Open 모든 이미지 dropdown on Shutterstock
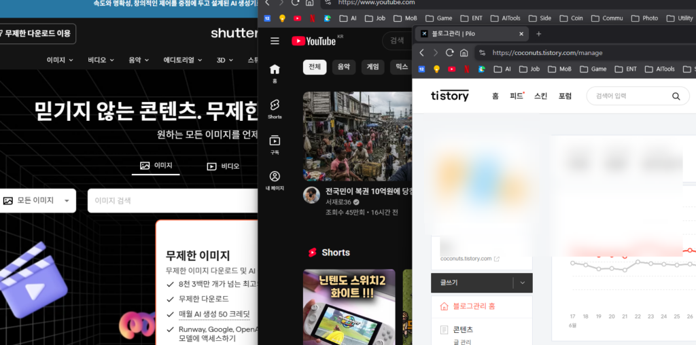The height and width of the screenshot is (345, 696). click(37, 200)
